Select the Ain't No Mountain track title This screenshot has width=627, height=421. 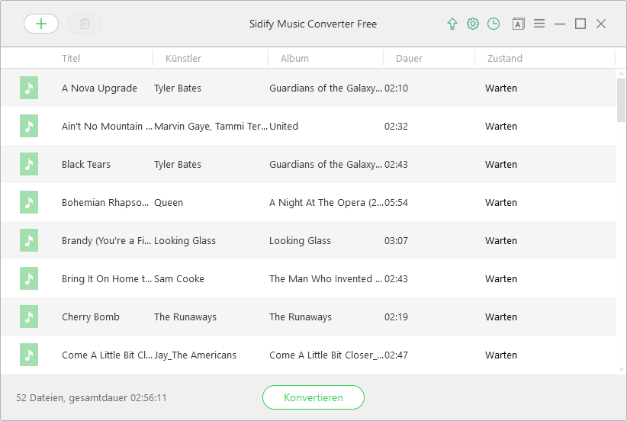[107, 127]
